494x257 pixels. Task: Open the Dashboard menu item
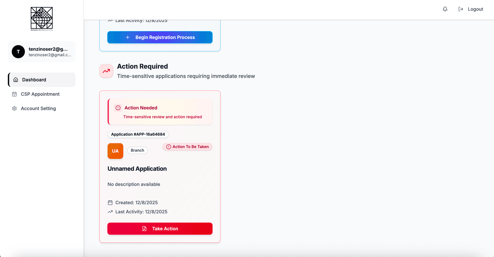tap(34, 80)
